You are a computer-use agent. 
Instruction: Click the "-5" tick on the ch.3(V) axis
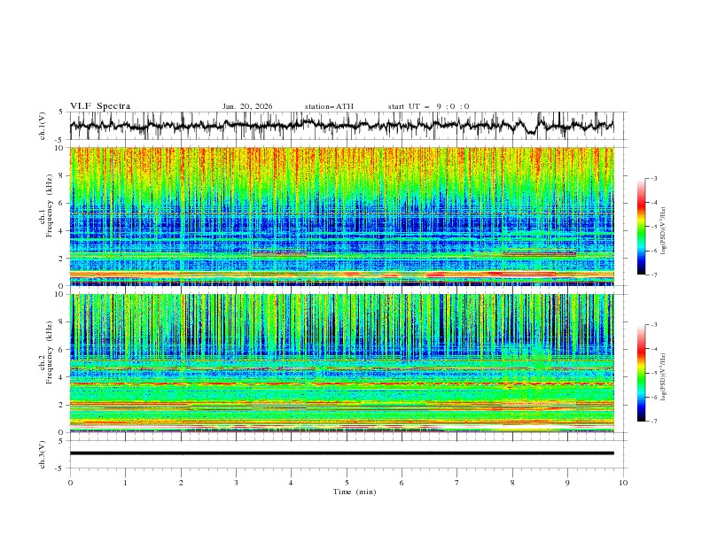tap(59, 468)
